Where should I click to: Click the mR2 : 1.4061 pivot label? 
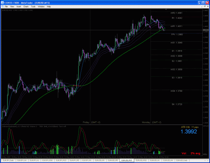tap(176, 13)
